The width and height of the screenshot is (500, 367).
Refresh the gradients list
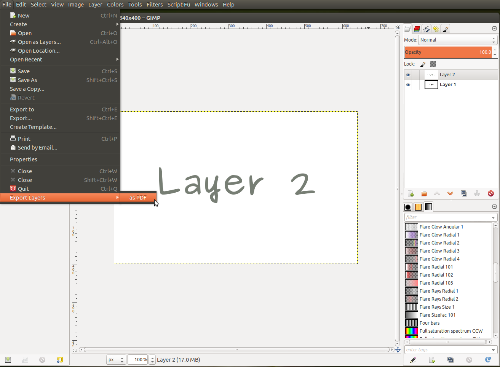click(488, 360)
